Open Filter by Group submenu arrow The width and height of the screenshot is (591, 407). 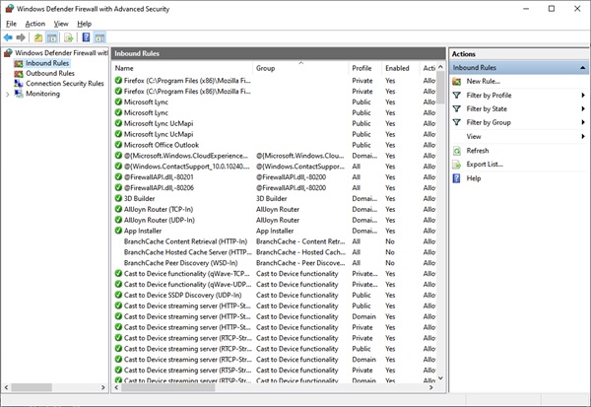click(x=583, y=122)
